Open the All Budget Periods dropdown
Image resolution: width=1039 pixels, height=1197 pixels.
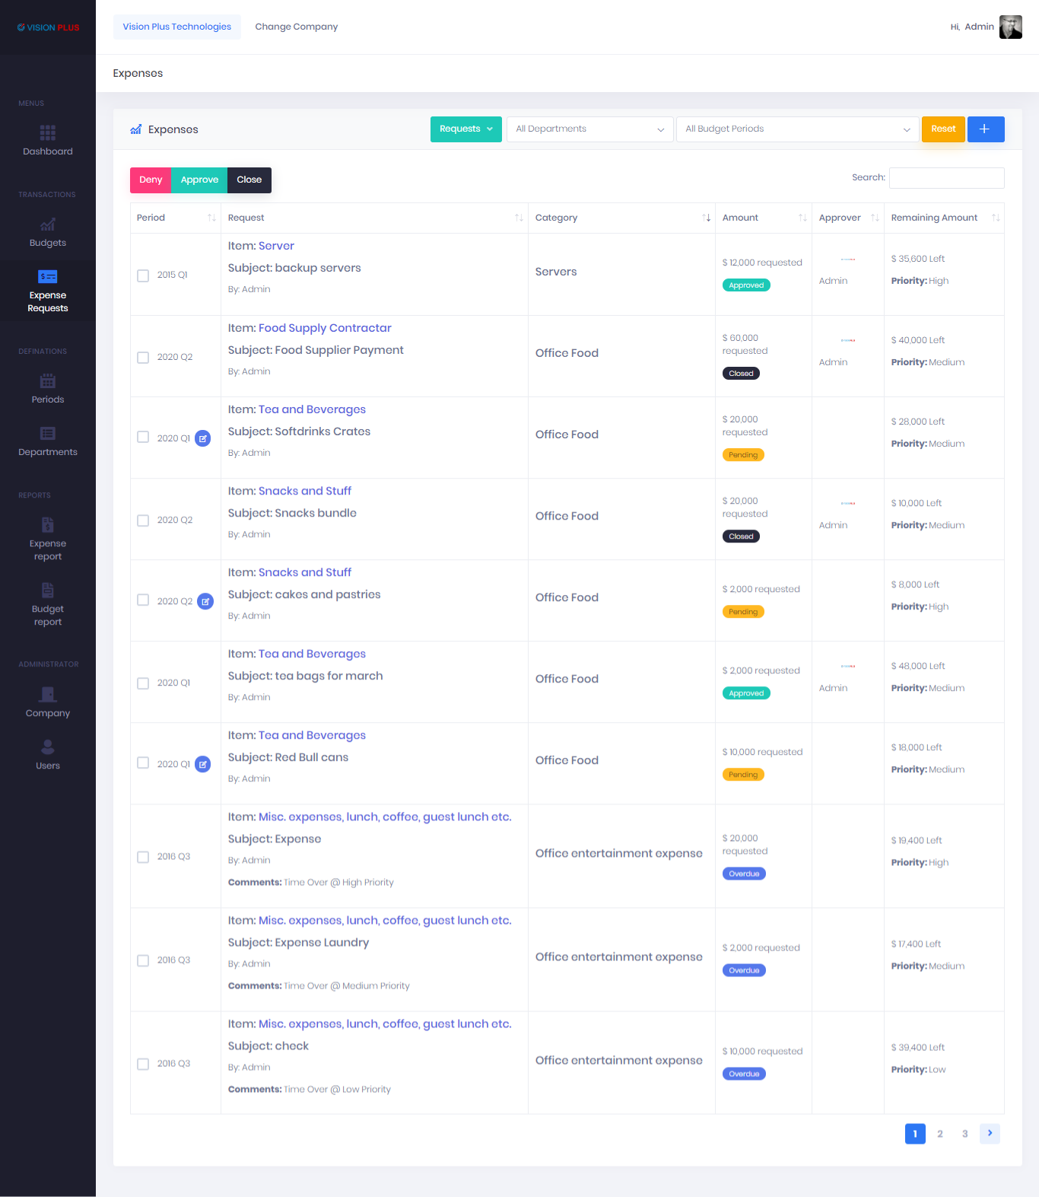coord(797,129)
